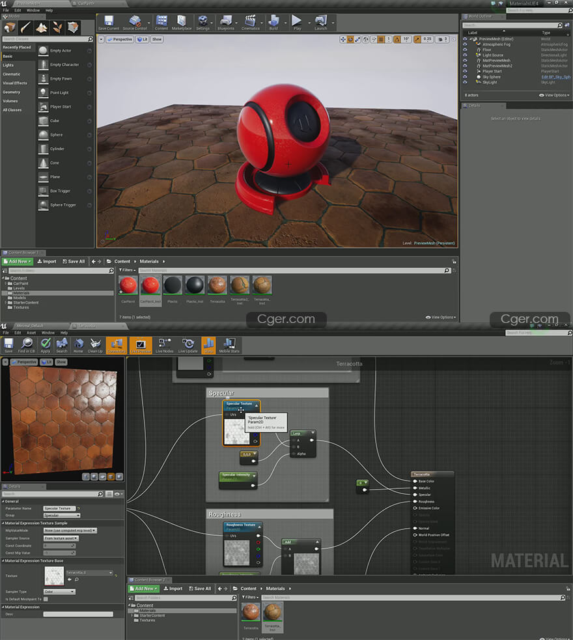This screenshot has height=640, width=573.
Task: Click Save All in the upper Content Browser
Action: point(74,261)
